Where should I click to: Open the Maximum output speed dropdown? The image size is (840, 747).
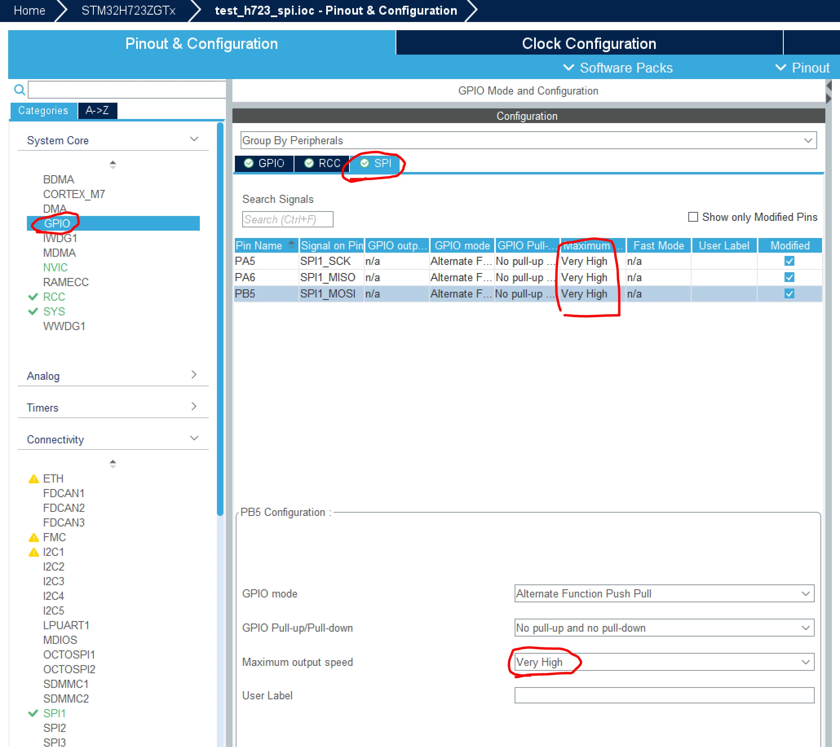coord(664,662)
